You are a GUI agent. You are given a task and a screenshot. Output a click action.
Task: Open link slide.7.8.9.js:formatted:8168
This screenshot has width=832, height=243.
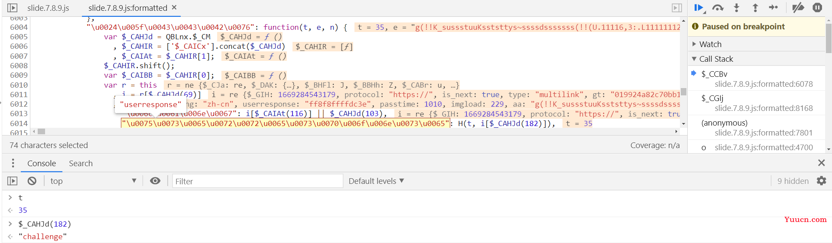point(764,108)
